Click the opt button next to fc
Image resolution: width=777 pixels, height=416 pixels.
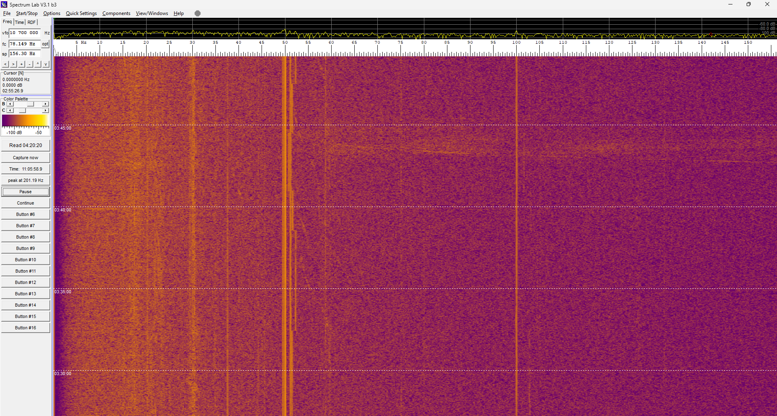coord(45,44)
